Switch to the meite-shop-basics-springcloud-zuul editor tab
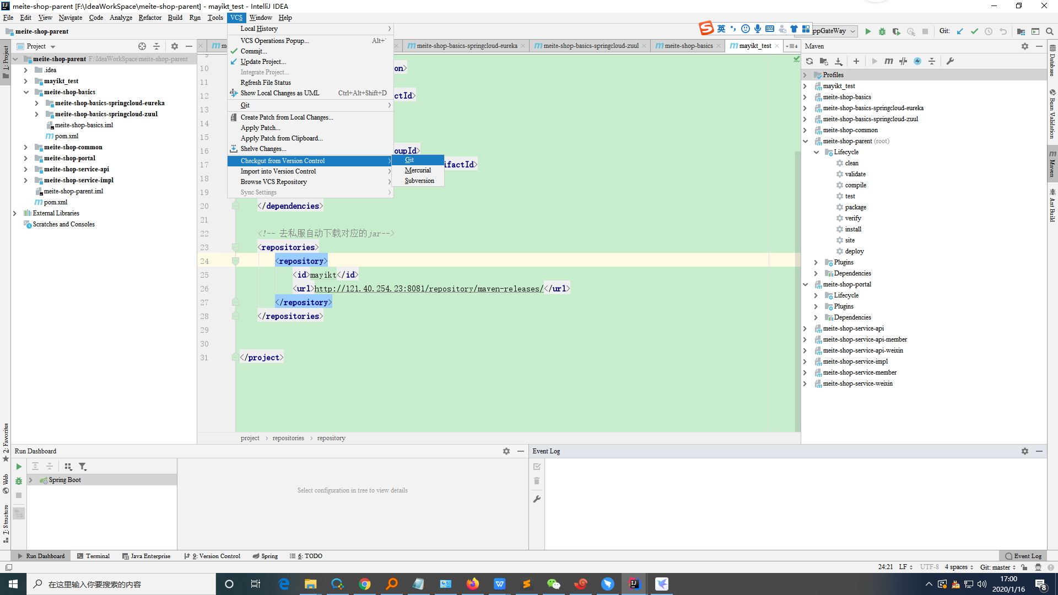The image size is (1058, 595). (590, 46)
